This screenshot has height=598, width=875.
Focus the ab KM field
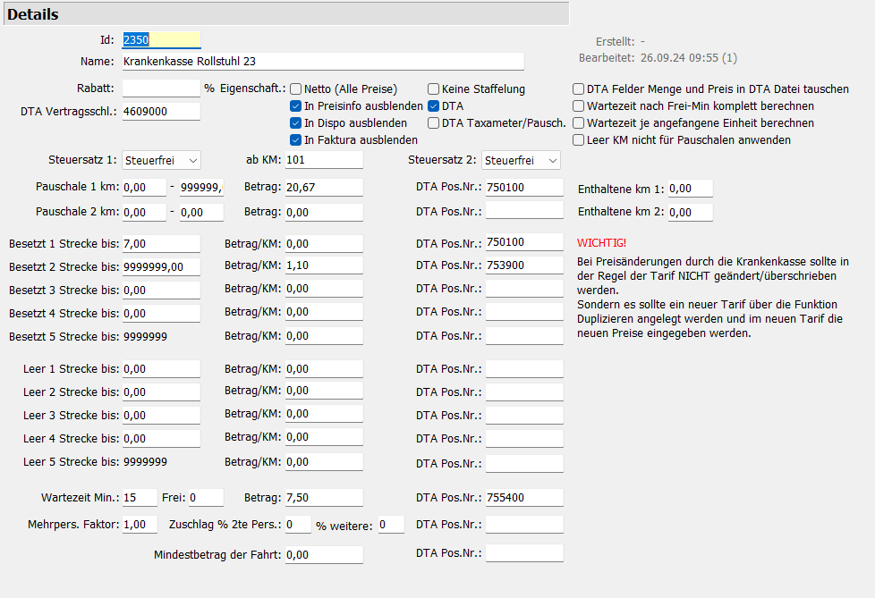coord(323,160)
